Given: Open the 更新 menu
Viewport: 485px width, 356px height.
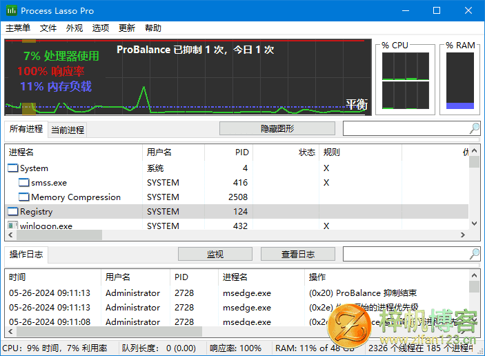Looking at the screenshot, I should coord(127,28).
